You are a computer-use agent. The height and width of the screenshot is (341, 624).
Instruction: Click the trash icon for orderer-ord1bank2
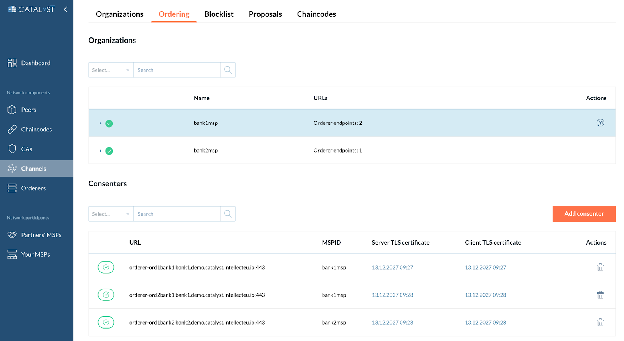[x=600, y=322]
